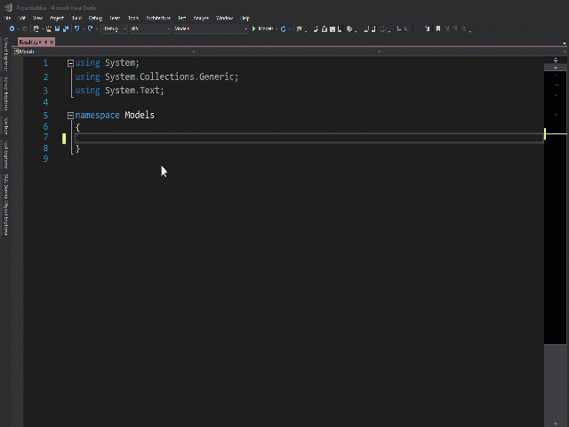569x427 pixels.
Task: Click the editor split handle above scrollbar
Action: tap(556, 60)
